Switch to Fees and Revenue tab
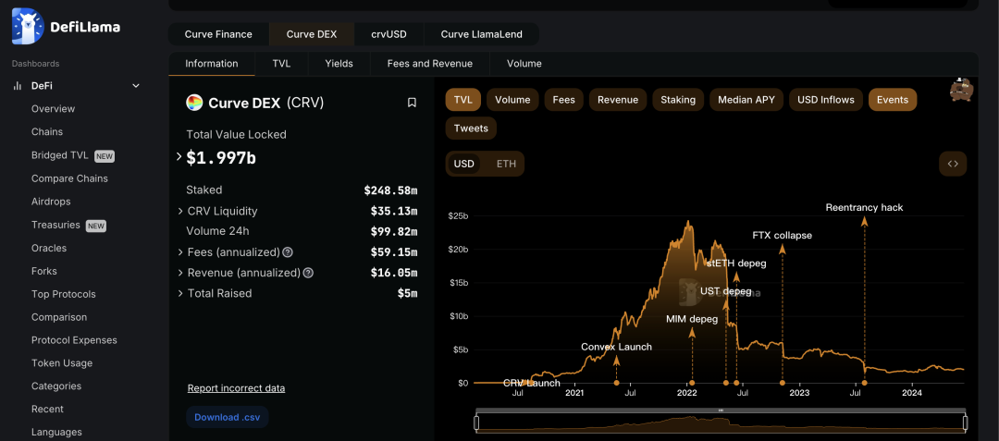The width and height of the screenshot is (999, 441). (x=430, y=64)
